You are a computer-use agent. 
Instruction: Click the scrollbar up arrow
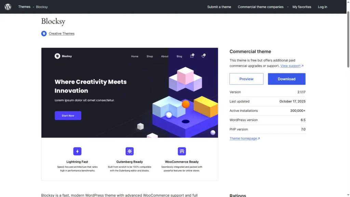pyautogui.click(x=348, y=2)
